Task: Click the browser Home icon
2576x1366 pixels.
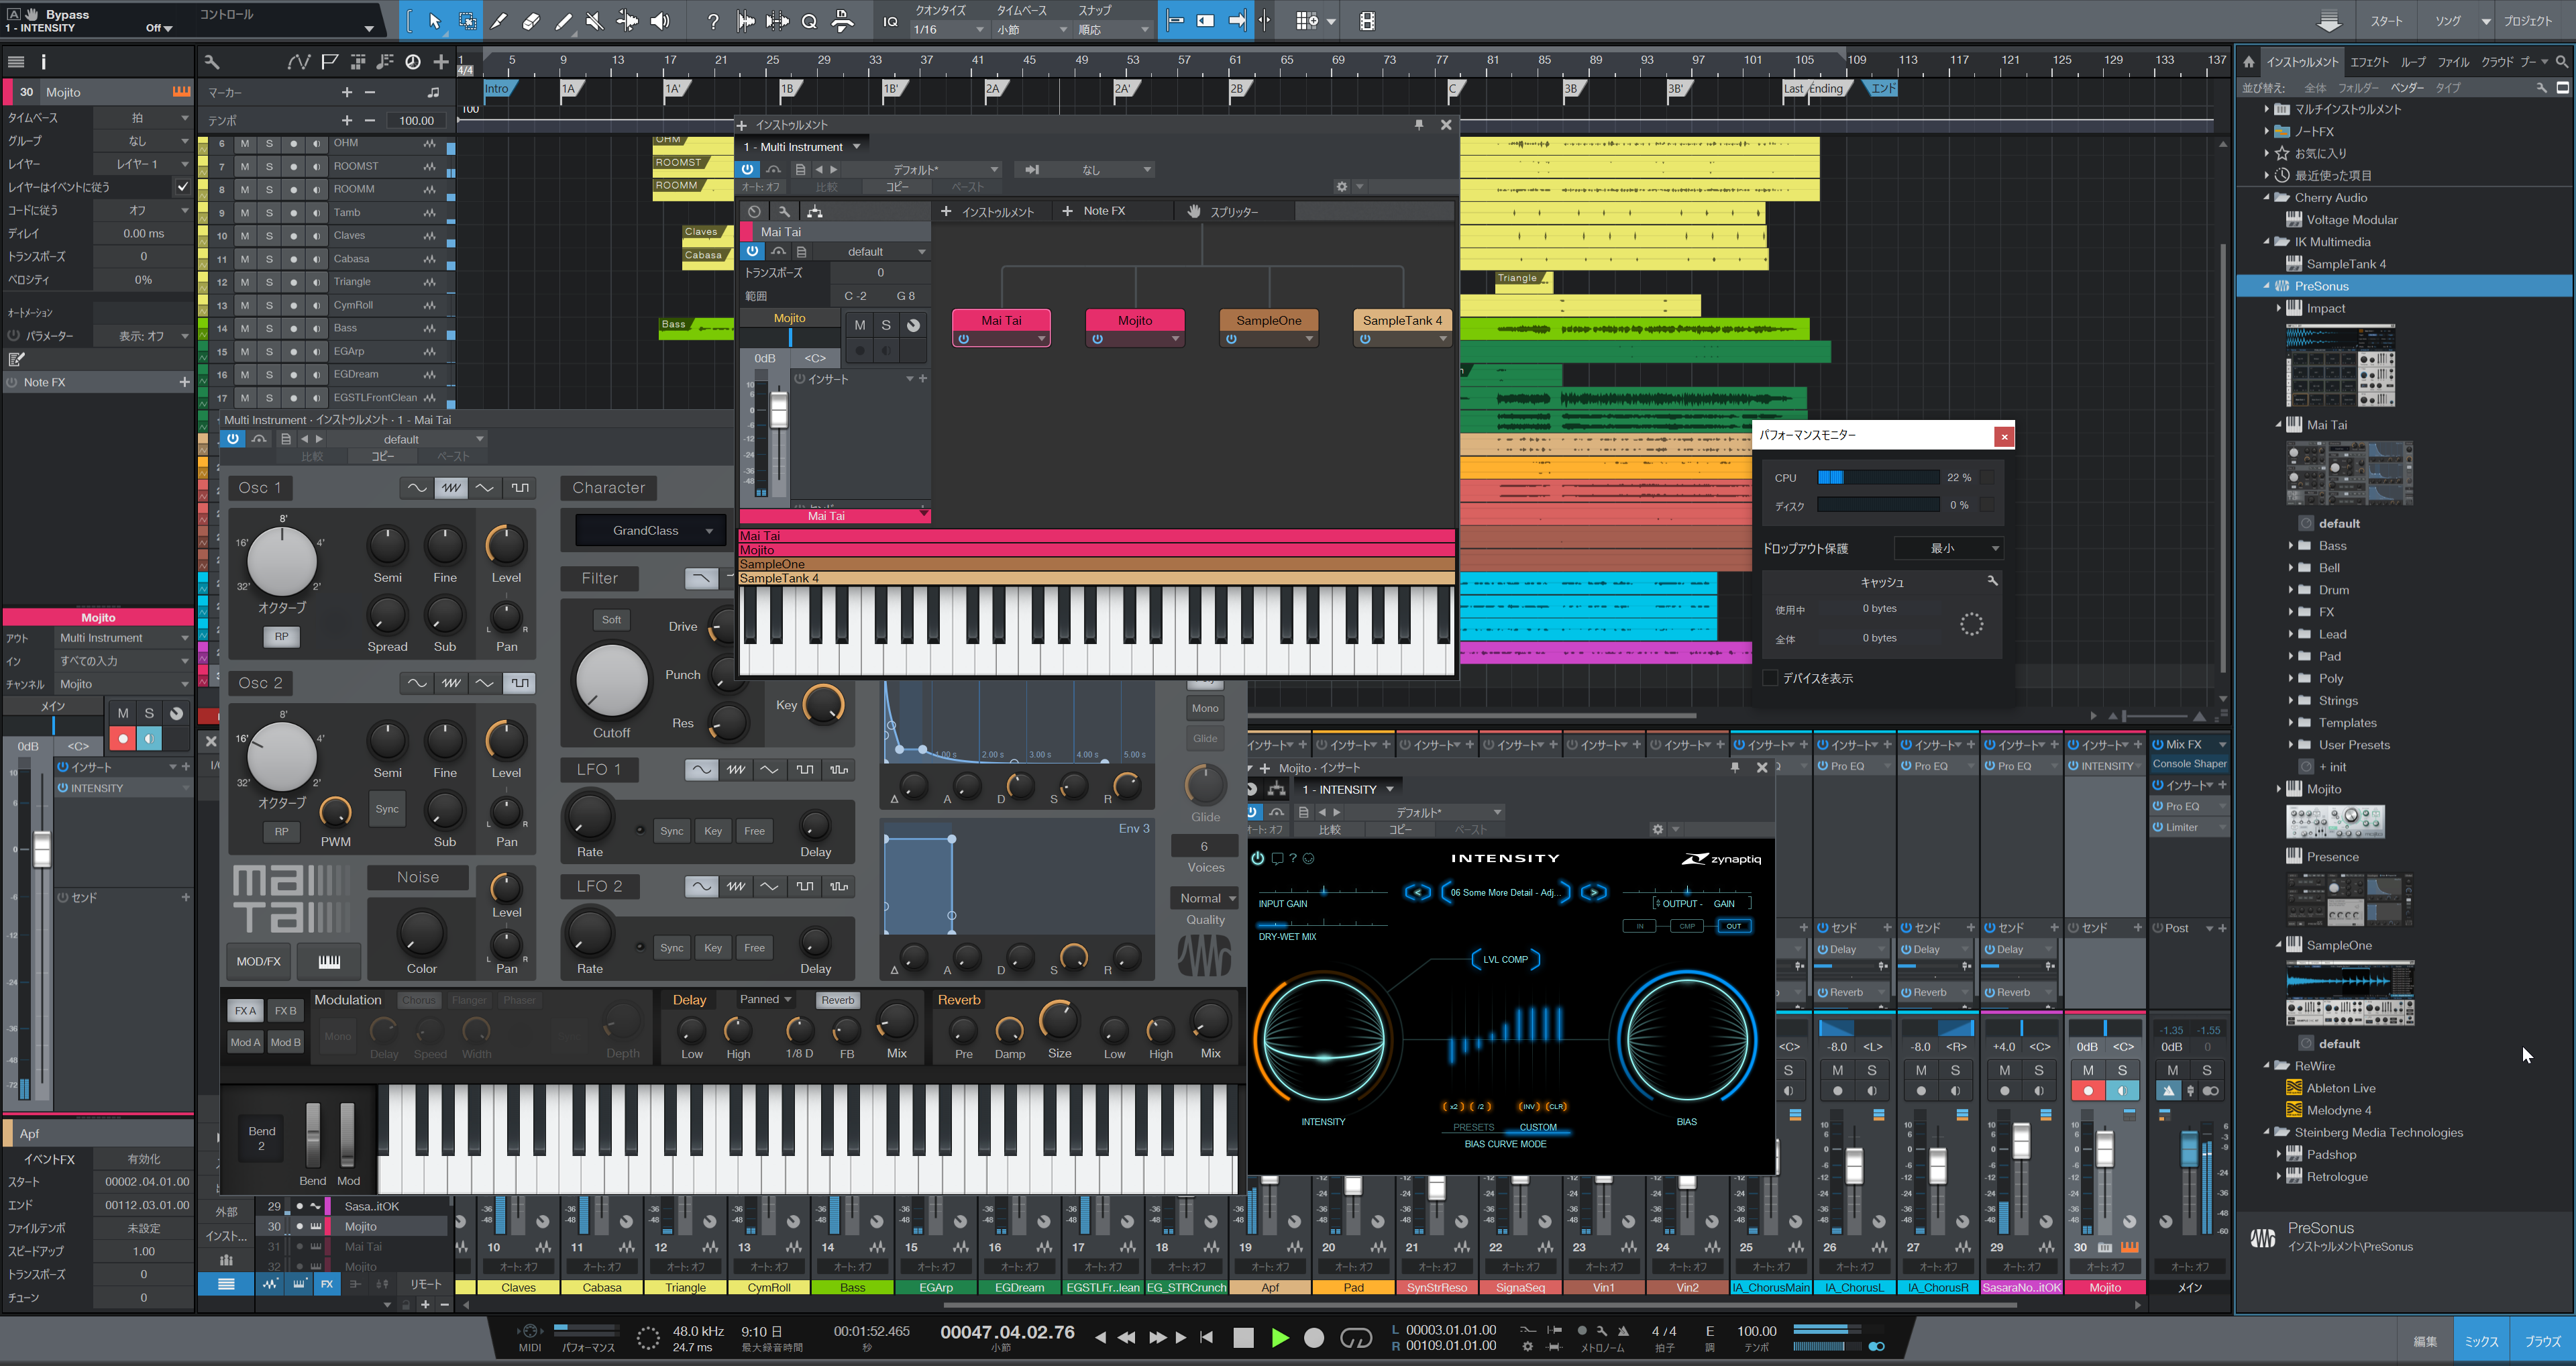Action: tap(2248, 62)
